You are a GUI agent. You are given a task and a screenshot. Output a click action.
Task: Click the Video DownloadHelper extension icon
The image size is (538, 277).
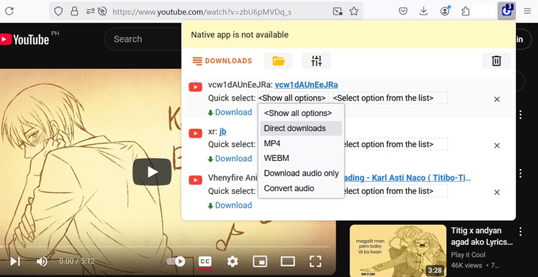506,11
